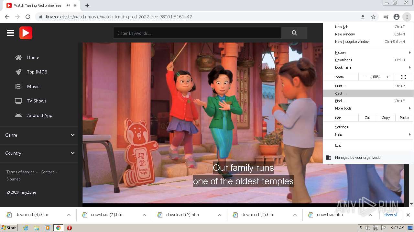Screen dimensions: 414x232
Task: Choose Cast in Chrome menu
Action: click(x=368, y=93)
